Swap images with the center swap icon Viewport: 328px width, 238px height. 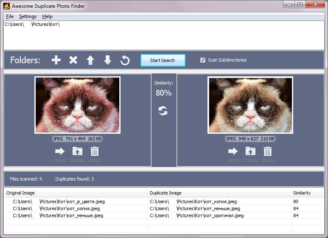[163, 111]
